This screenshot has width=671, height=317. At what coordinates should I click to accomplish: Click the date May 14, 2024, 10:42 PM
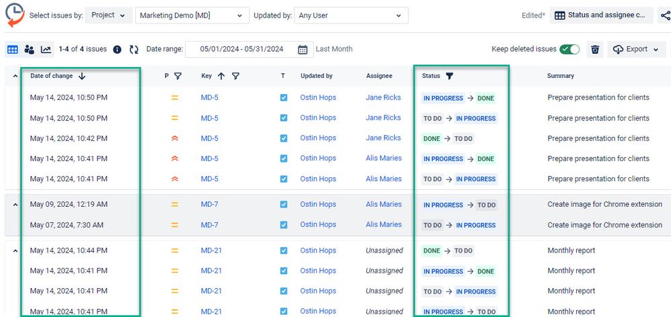69,138
